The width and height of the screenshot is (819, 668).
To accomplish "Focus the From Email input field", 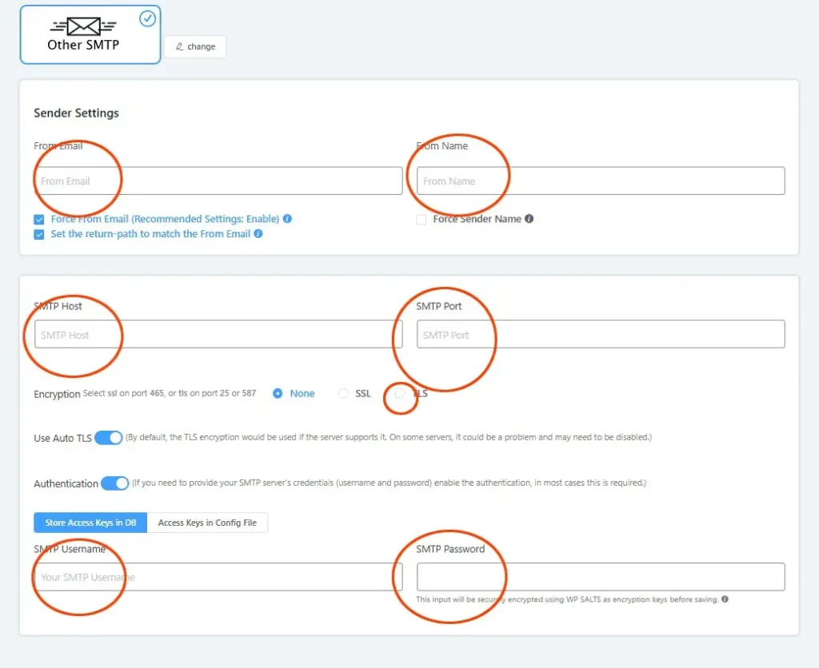I will coord(218,181).
